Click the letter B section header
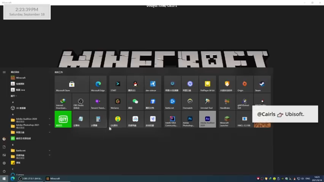The height and width of the screenshot is (182, 324). click(x=13, y=145)
